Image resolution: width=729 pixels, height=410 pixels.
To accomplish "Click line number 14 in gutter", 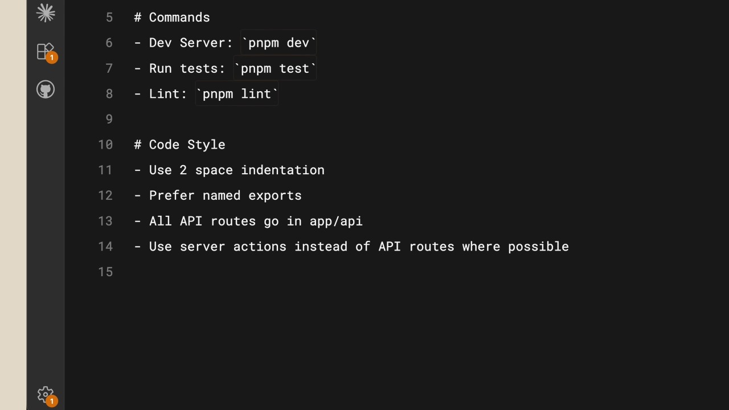I will pos(105,247).
